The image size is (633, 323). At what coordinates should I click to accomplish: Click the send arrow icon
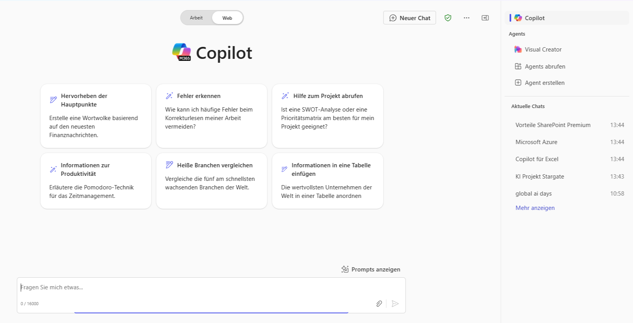coord(395,304)
